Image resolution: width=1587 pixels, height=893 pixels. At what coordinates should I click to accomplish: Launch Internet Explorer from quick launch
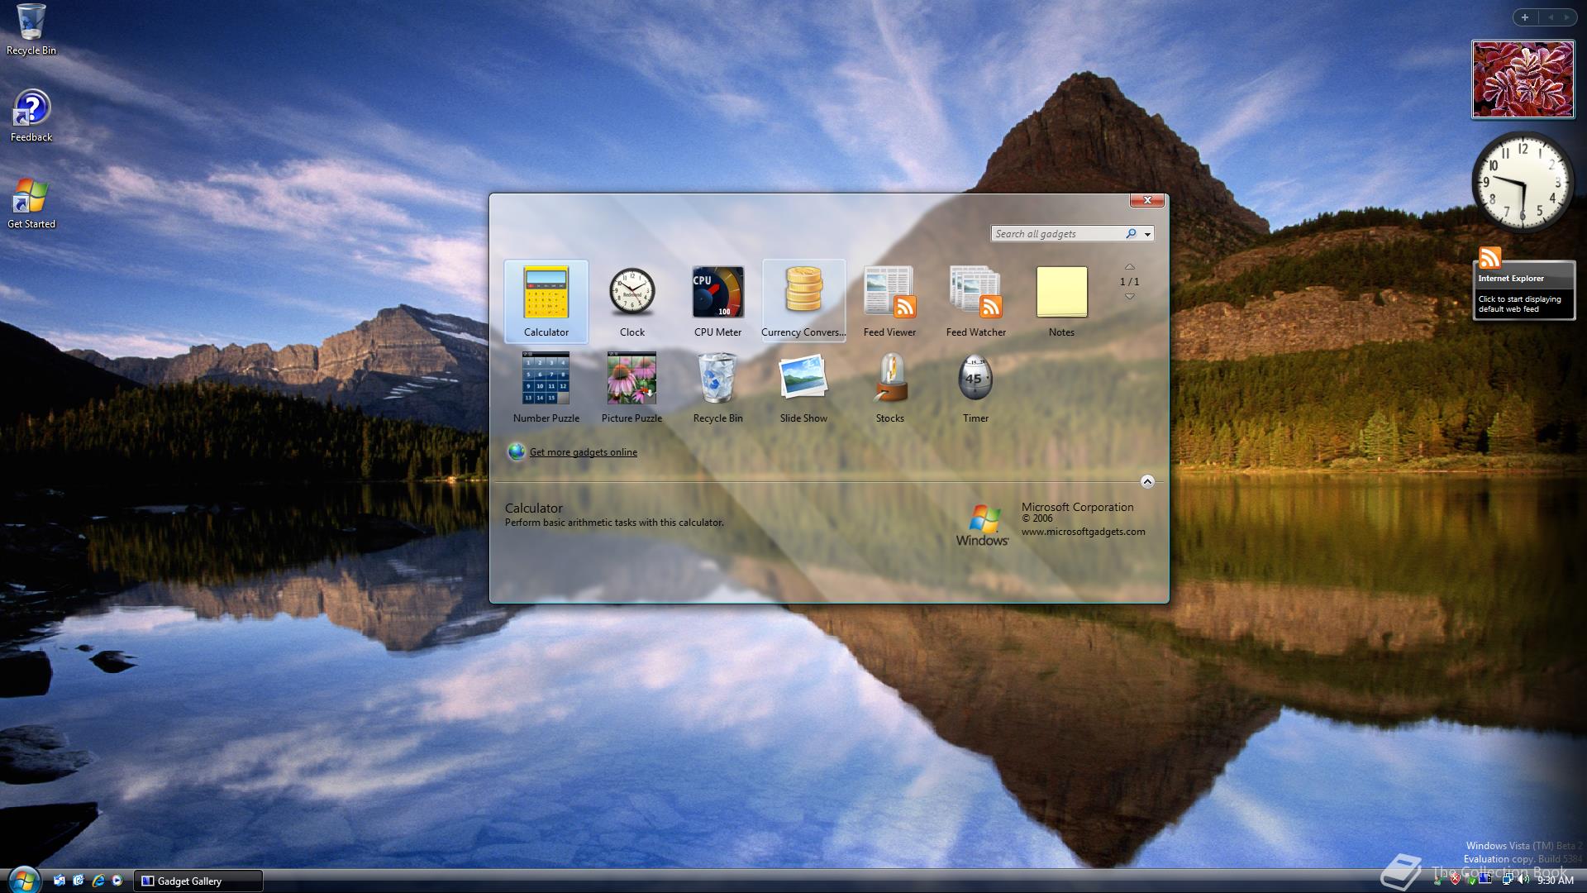[98, 881]
